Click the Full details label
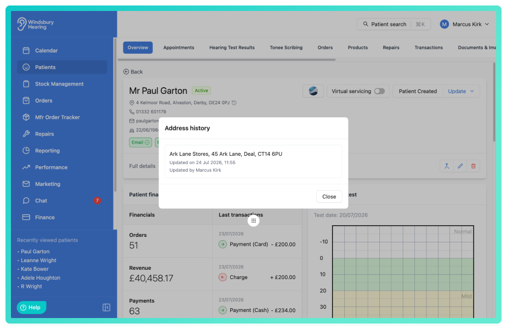 coord(143,166)
